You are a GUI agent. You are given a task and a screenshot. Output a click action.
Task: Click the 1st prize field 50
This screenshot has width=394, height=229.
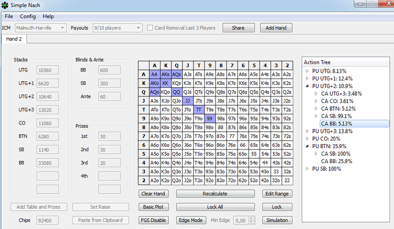(109, 136)
